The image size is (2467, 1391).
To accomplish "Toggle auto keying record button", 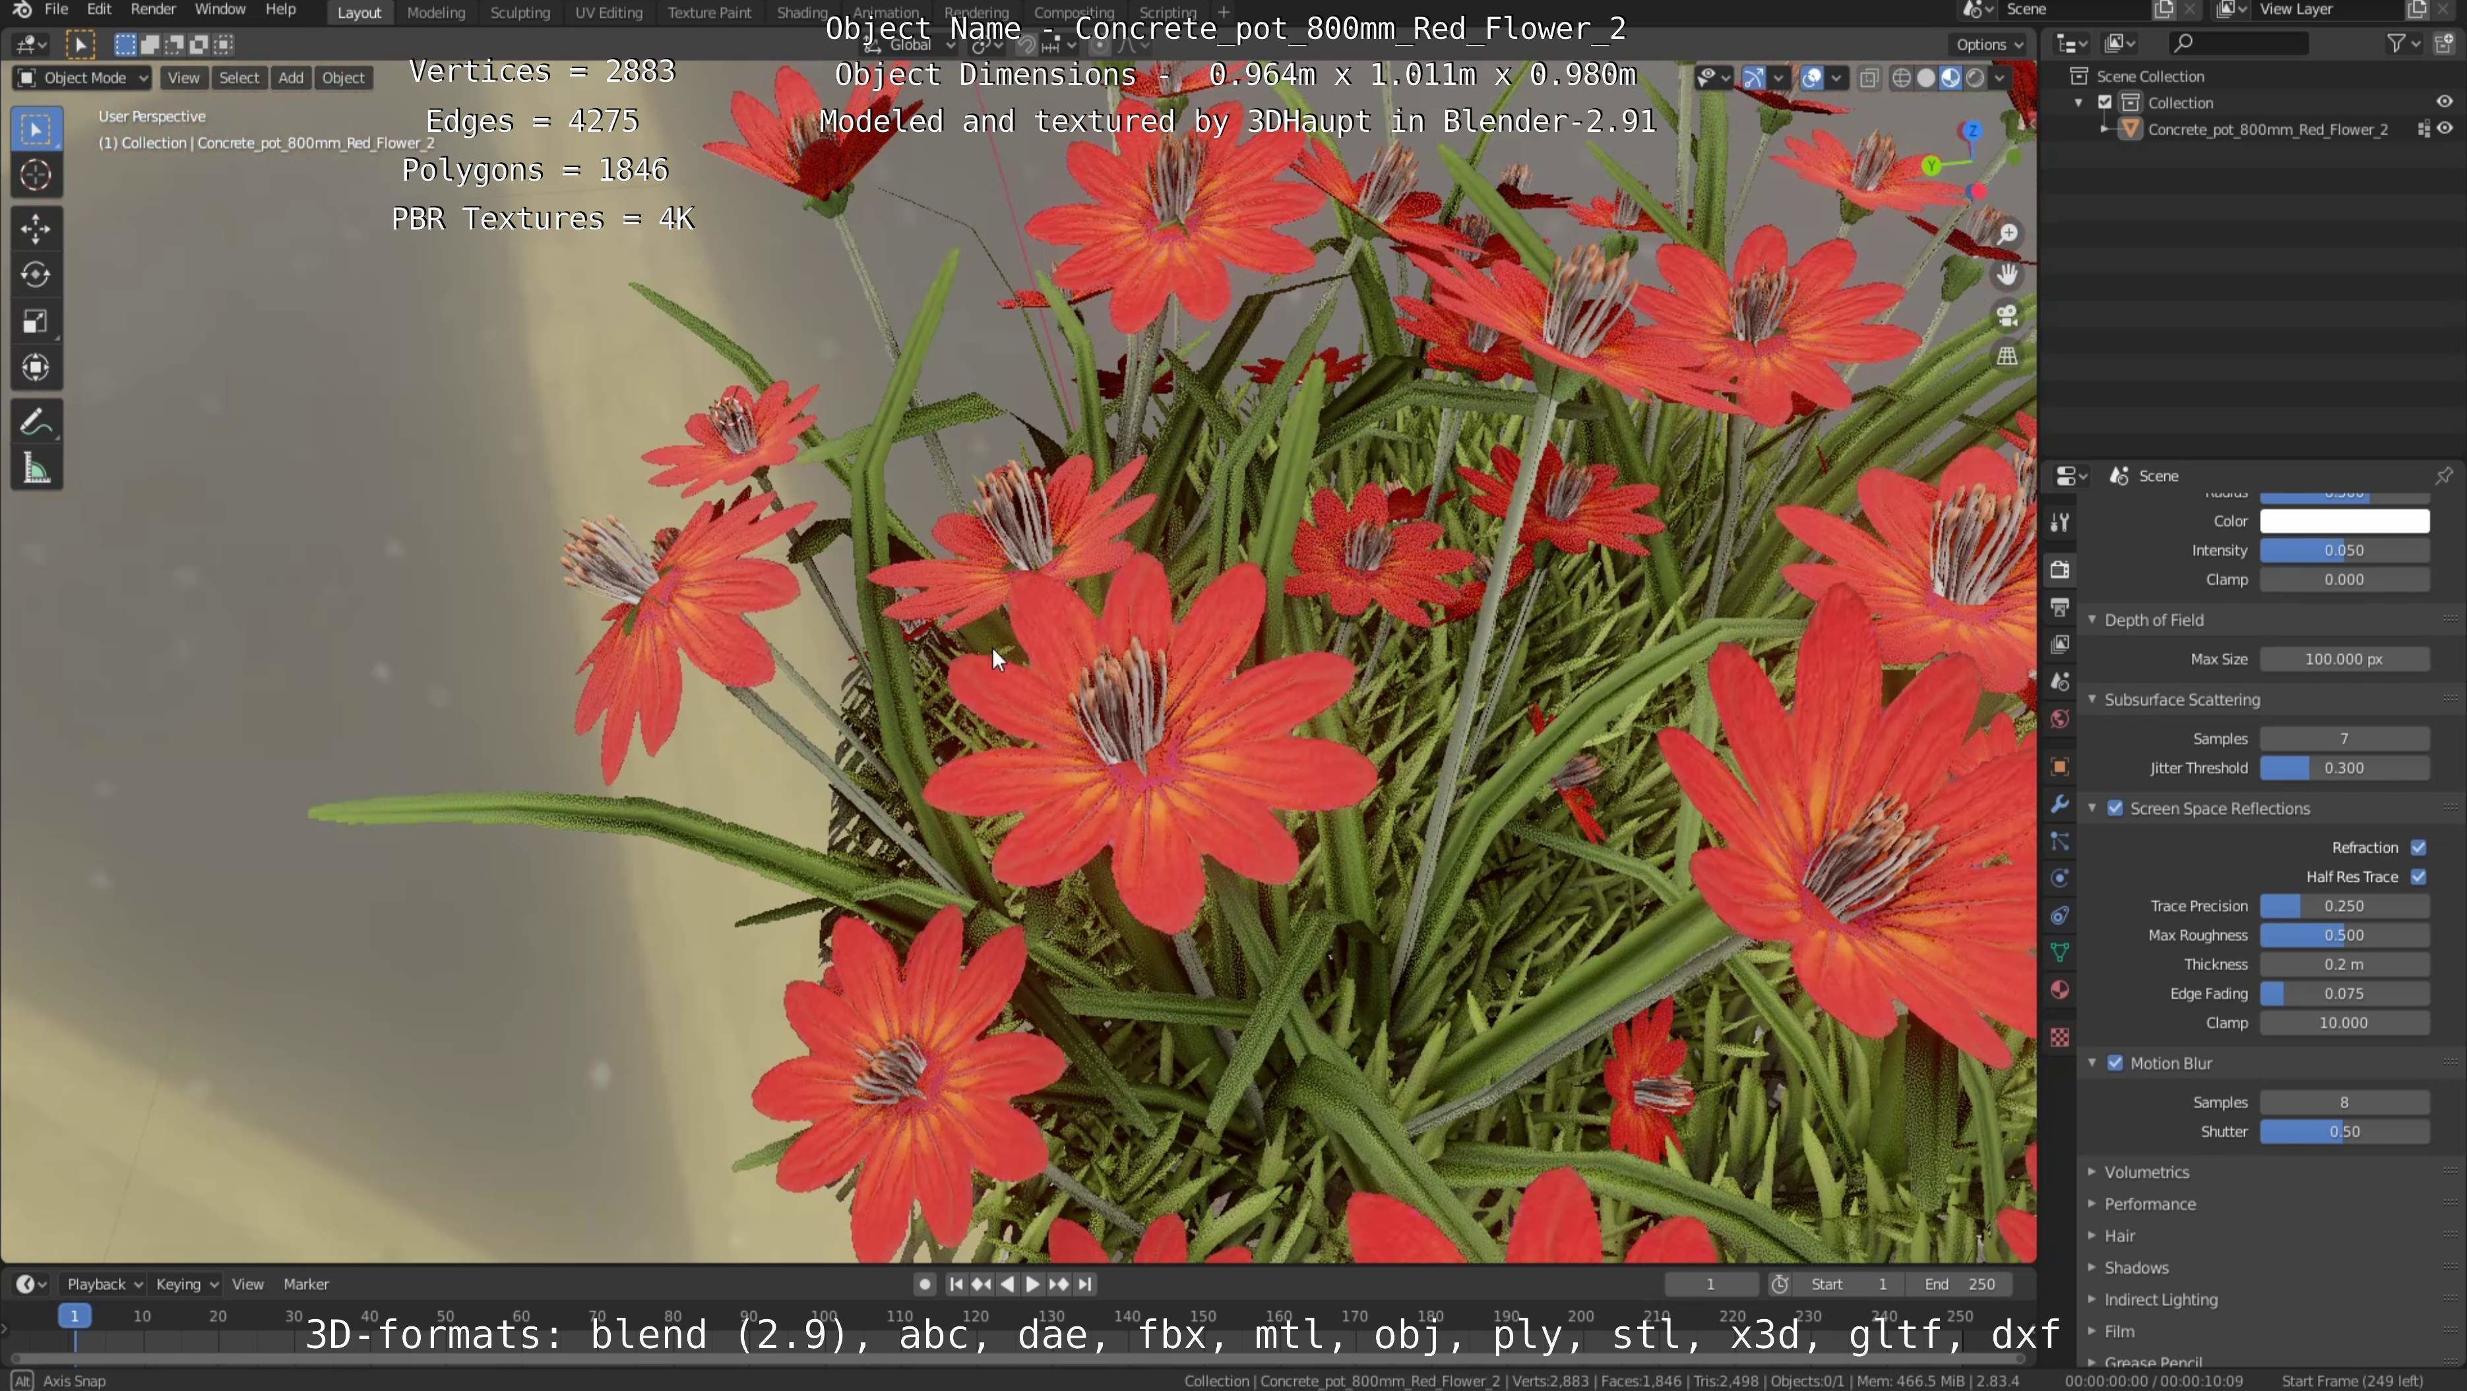I will [924, 1283].
